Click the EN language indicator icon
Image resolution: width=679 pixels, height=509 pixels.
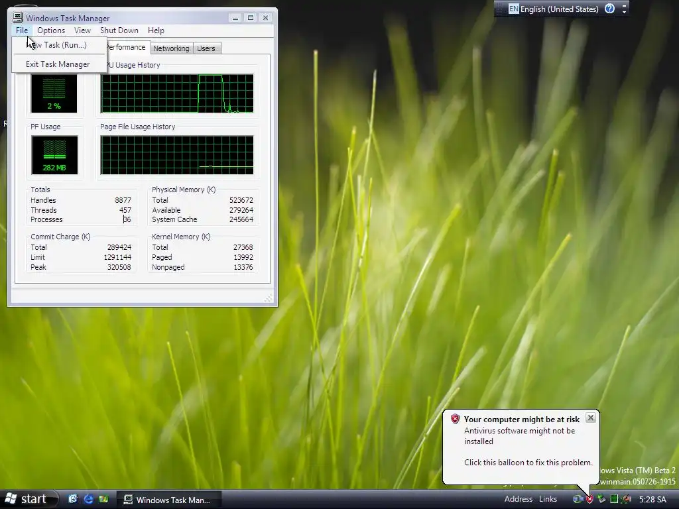(x=514, y=9)
